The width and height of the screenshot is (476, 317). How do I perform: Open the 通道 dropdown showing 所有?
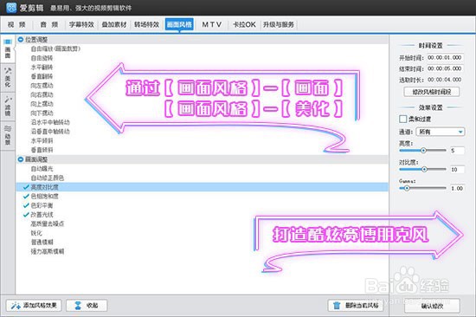(441, 132)
